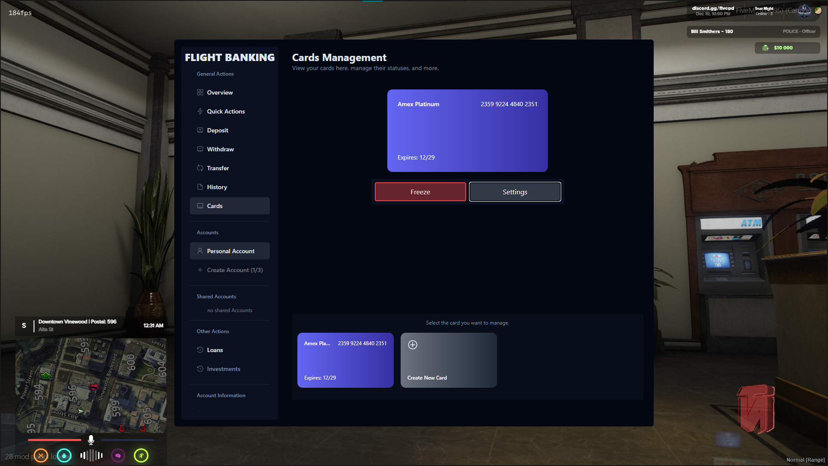Image resolution: width=828 pixels, height=466 pixels.
Task: Click the plus icon on Create New Card
Action: [x=413, y=345]
